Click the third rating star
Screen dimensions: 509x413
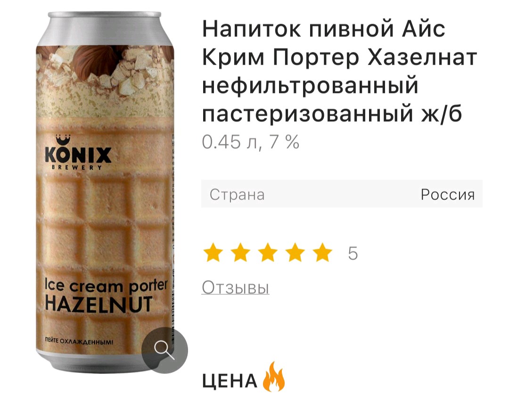coord(268,252)
